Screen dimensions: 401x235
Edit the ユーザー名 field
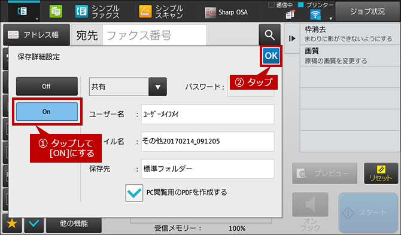208,114
